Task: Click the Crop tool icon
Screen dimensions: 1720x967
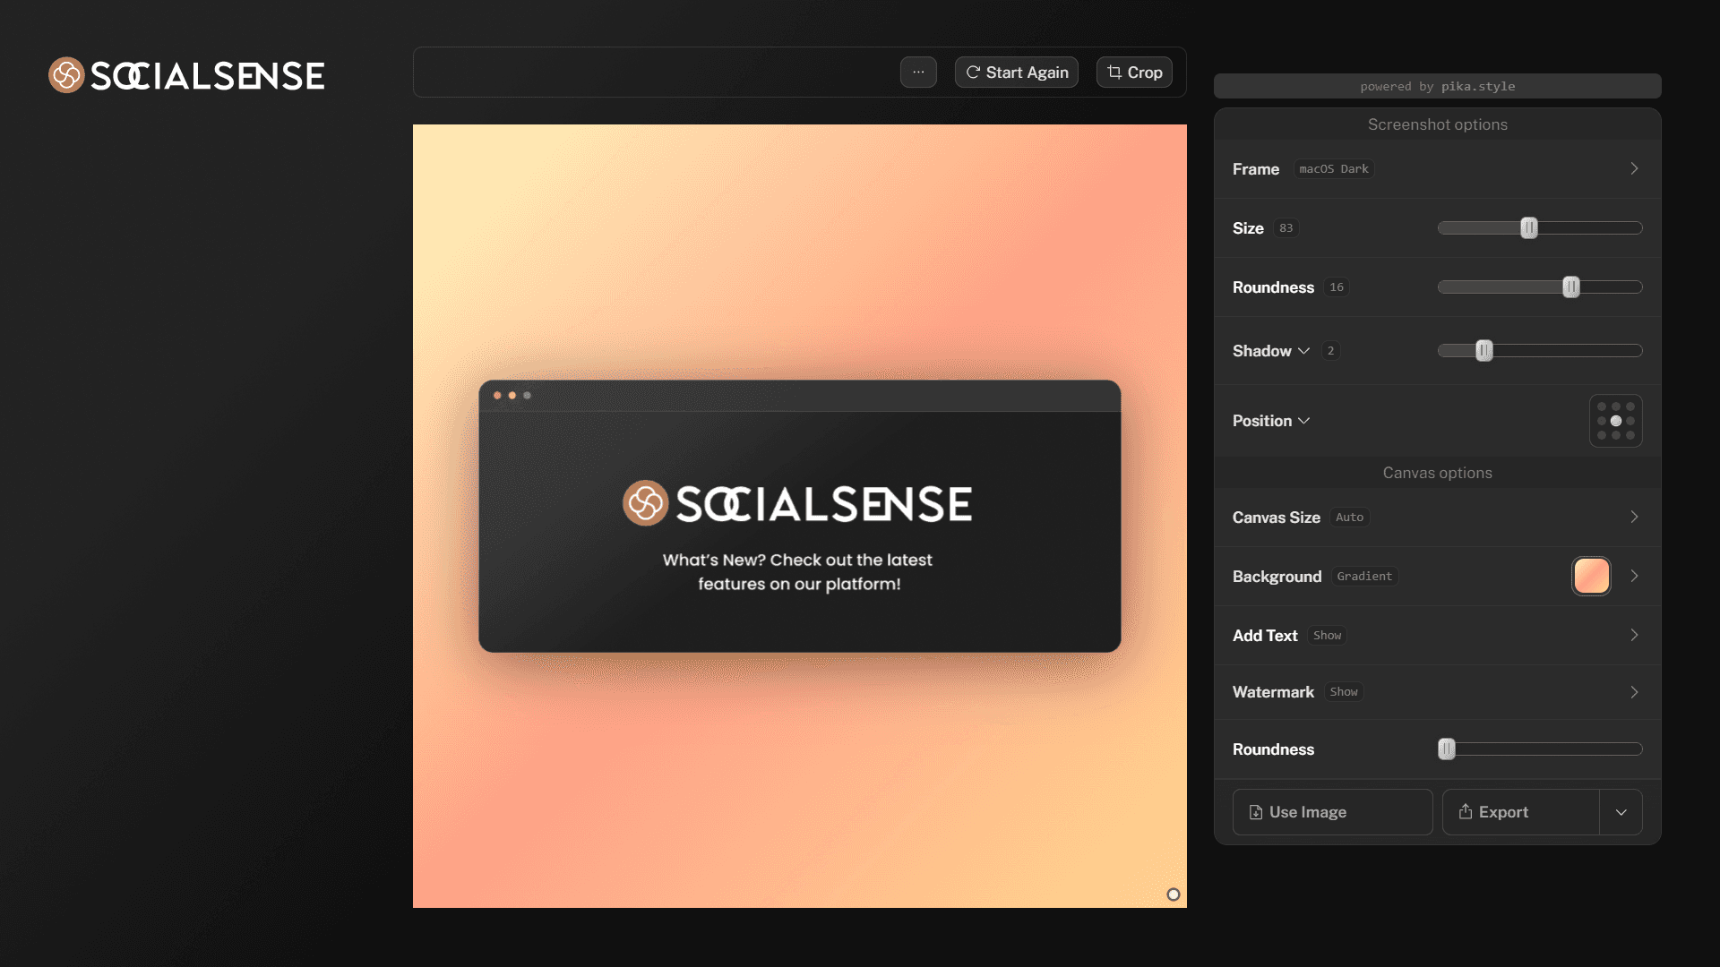Action: tap(1114, 73)
